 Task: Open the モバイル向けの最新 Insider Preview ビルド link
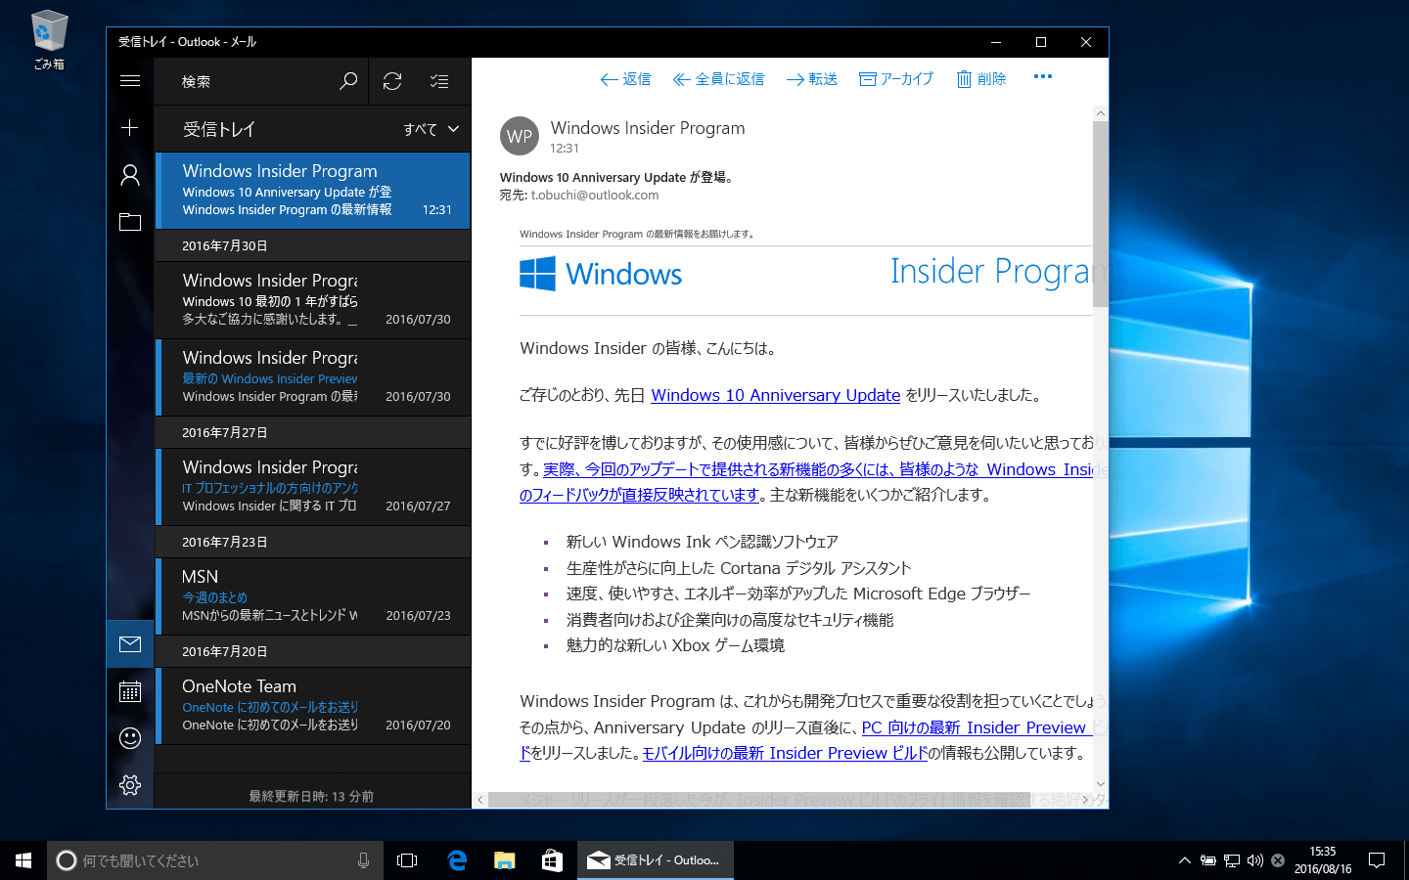pos(785,753)
